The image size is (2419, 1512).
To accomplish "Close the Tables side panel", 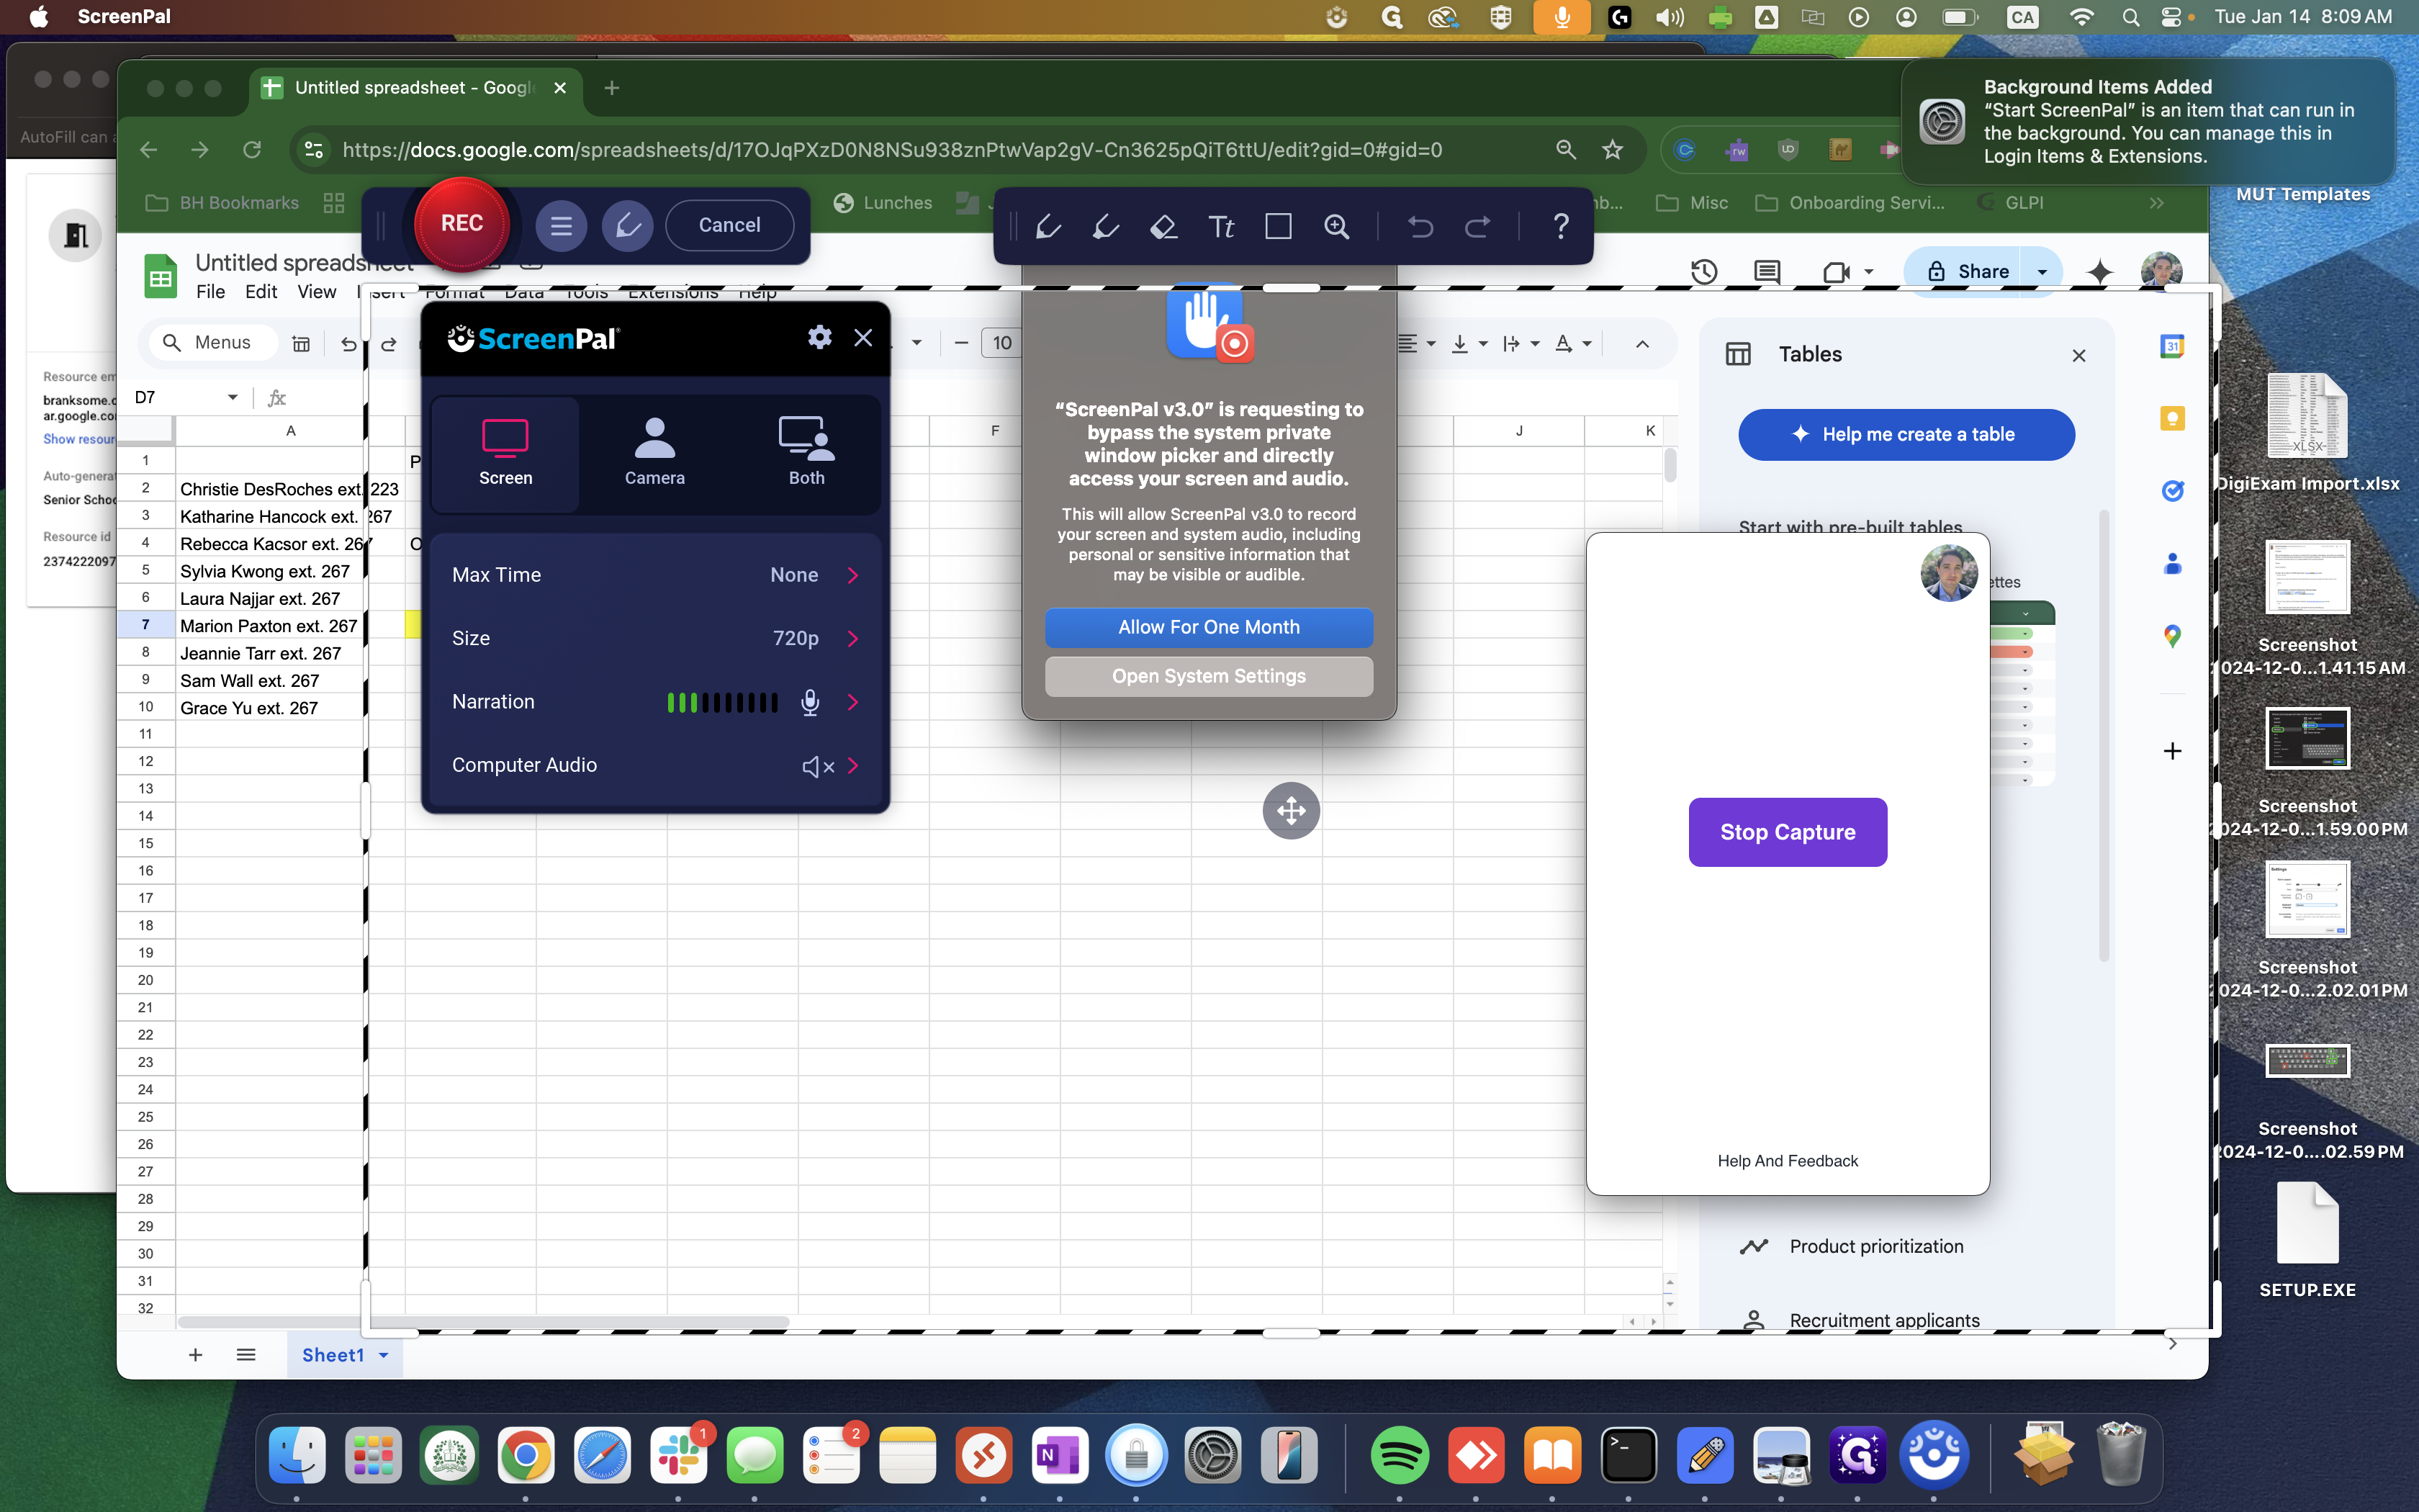I will [2079, 355].
